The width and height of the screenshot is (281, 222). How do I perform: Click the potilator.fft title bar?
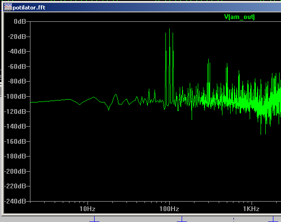142,7
